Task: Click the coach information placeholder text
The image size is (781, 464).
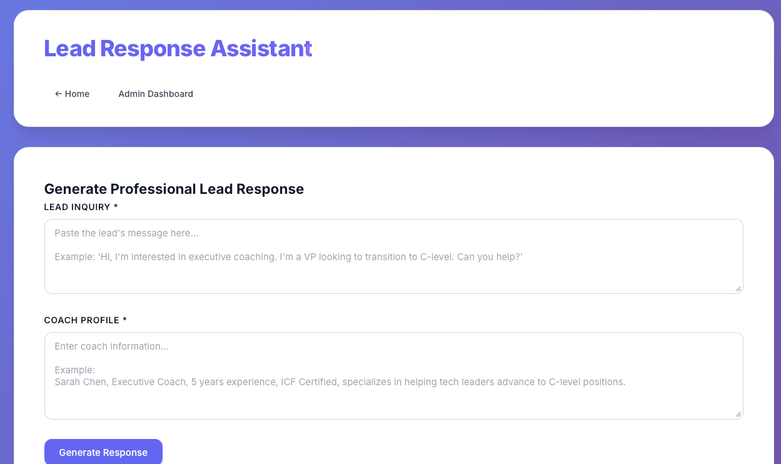Action: (111, 346)
